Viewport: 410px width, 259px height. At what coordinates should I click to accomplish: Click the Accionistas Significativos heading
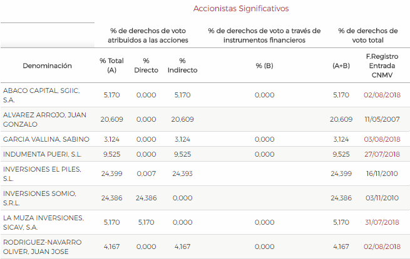(x=241, y=9)
